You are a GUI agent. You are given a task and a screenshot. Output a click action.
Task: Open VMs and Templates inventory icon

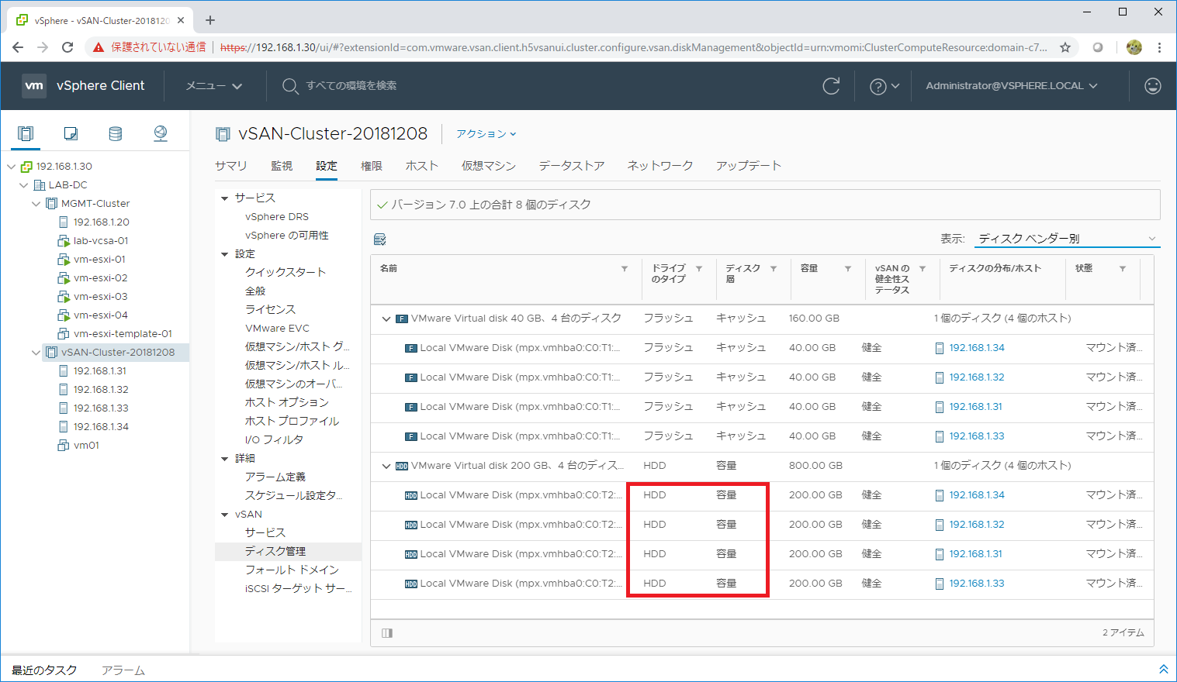pos(71,133)
